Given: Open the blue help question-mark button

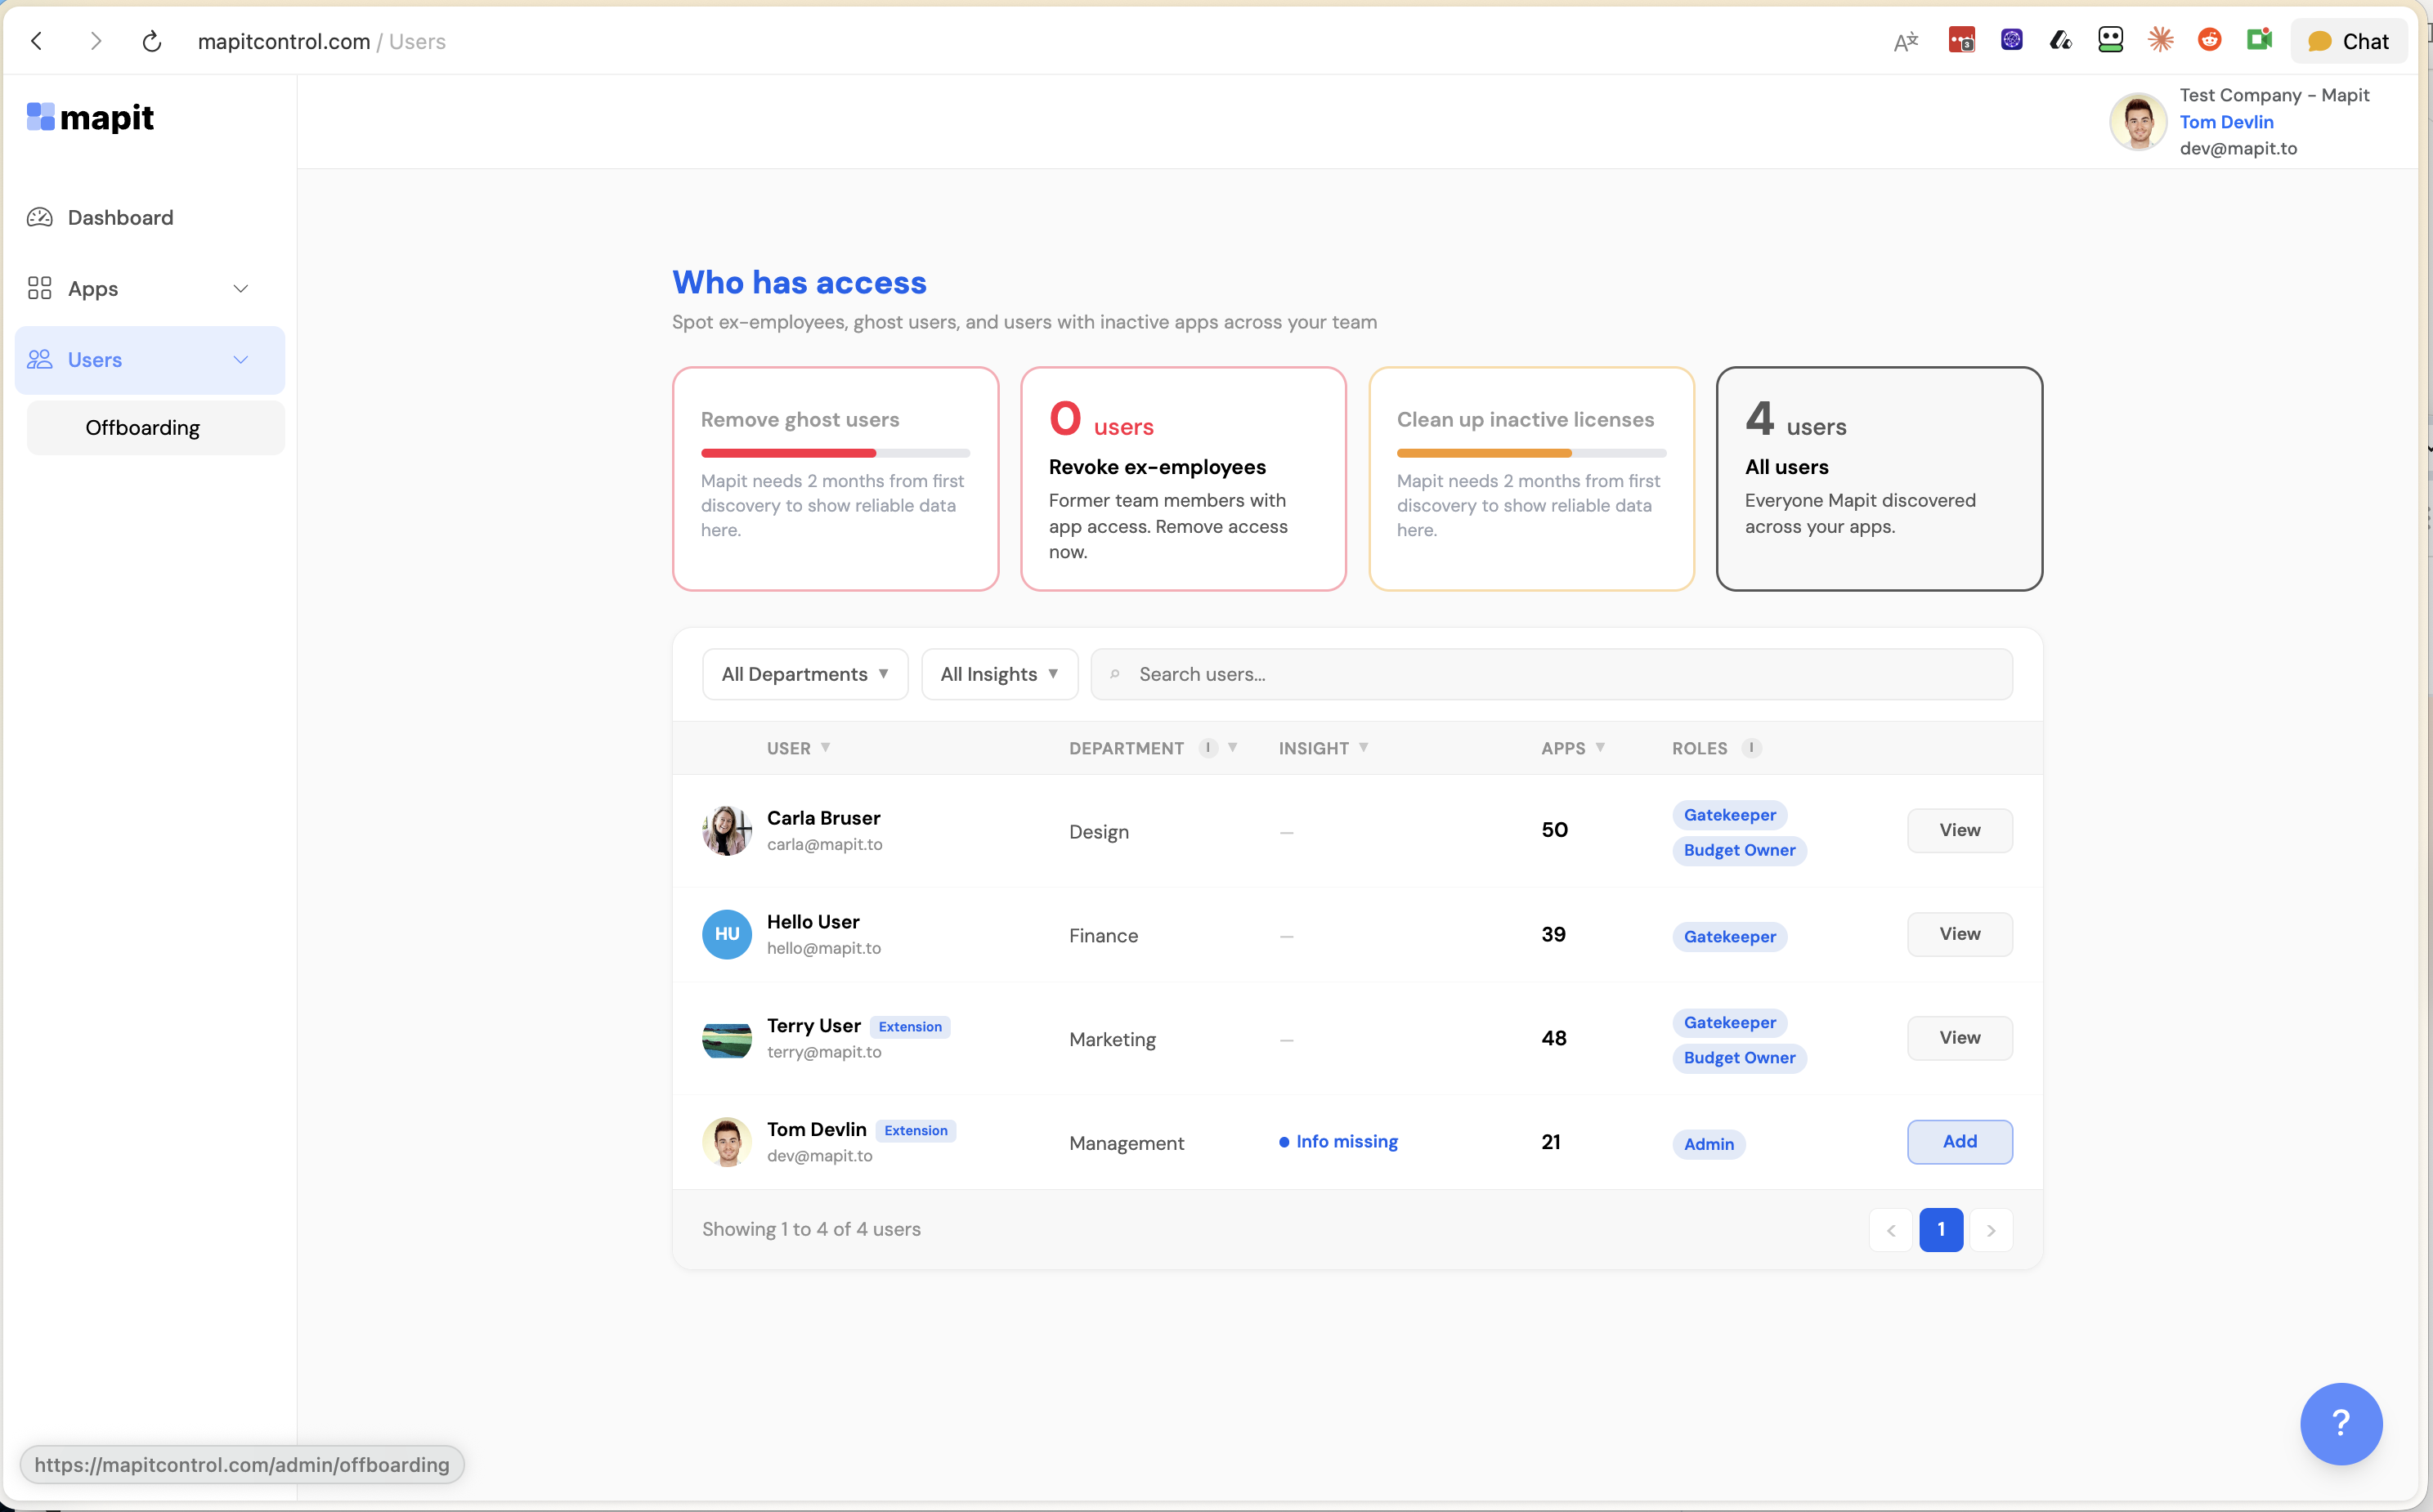Looking at the screenshot, I should pos(2340,1422).
